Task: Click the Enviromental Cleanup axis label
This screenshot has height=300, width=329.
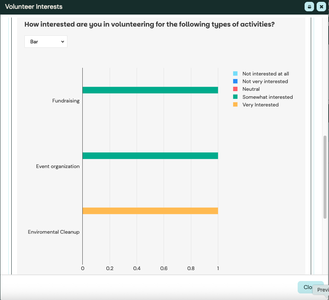Action: [x=54, y=232]
